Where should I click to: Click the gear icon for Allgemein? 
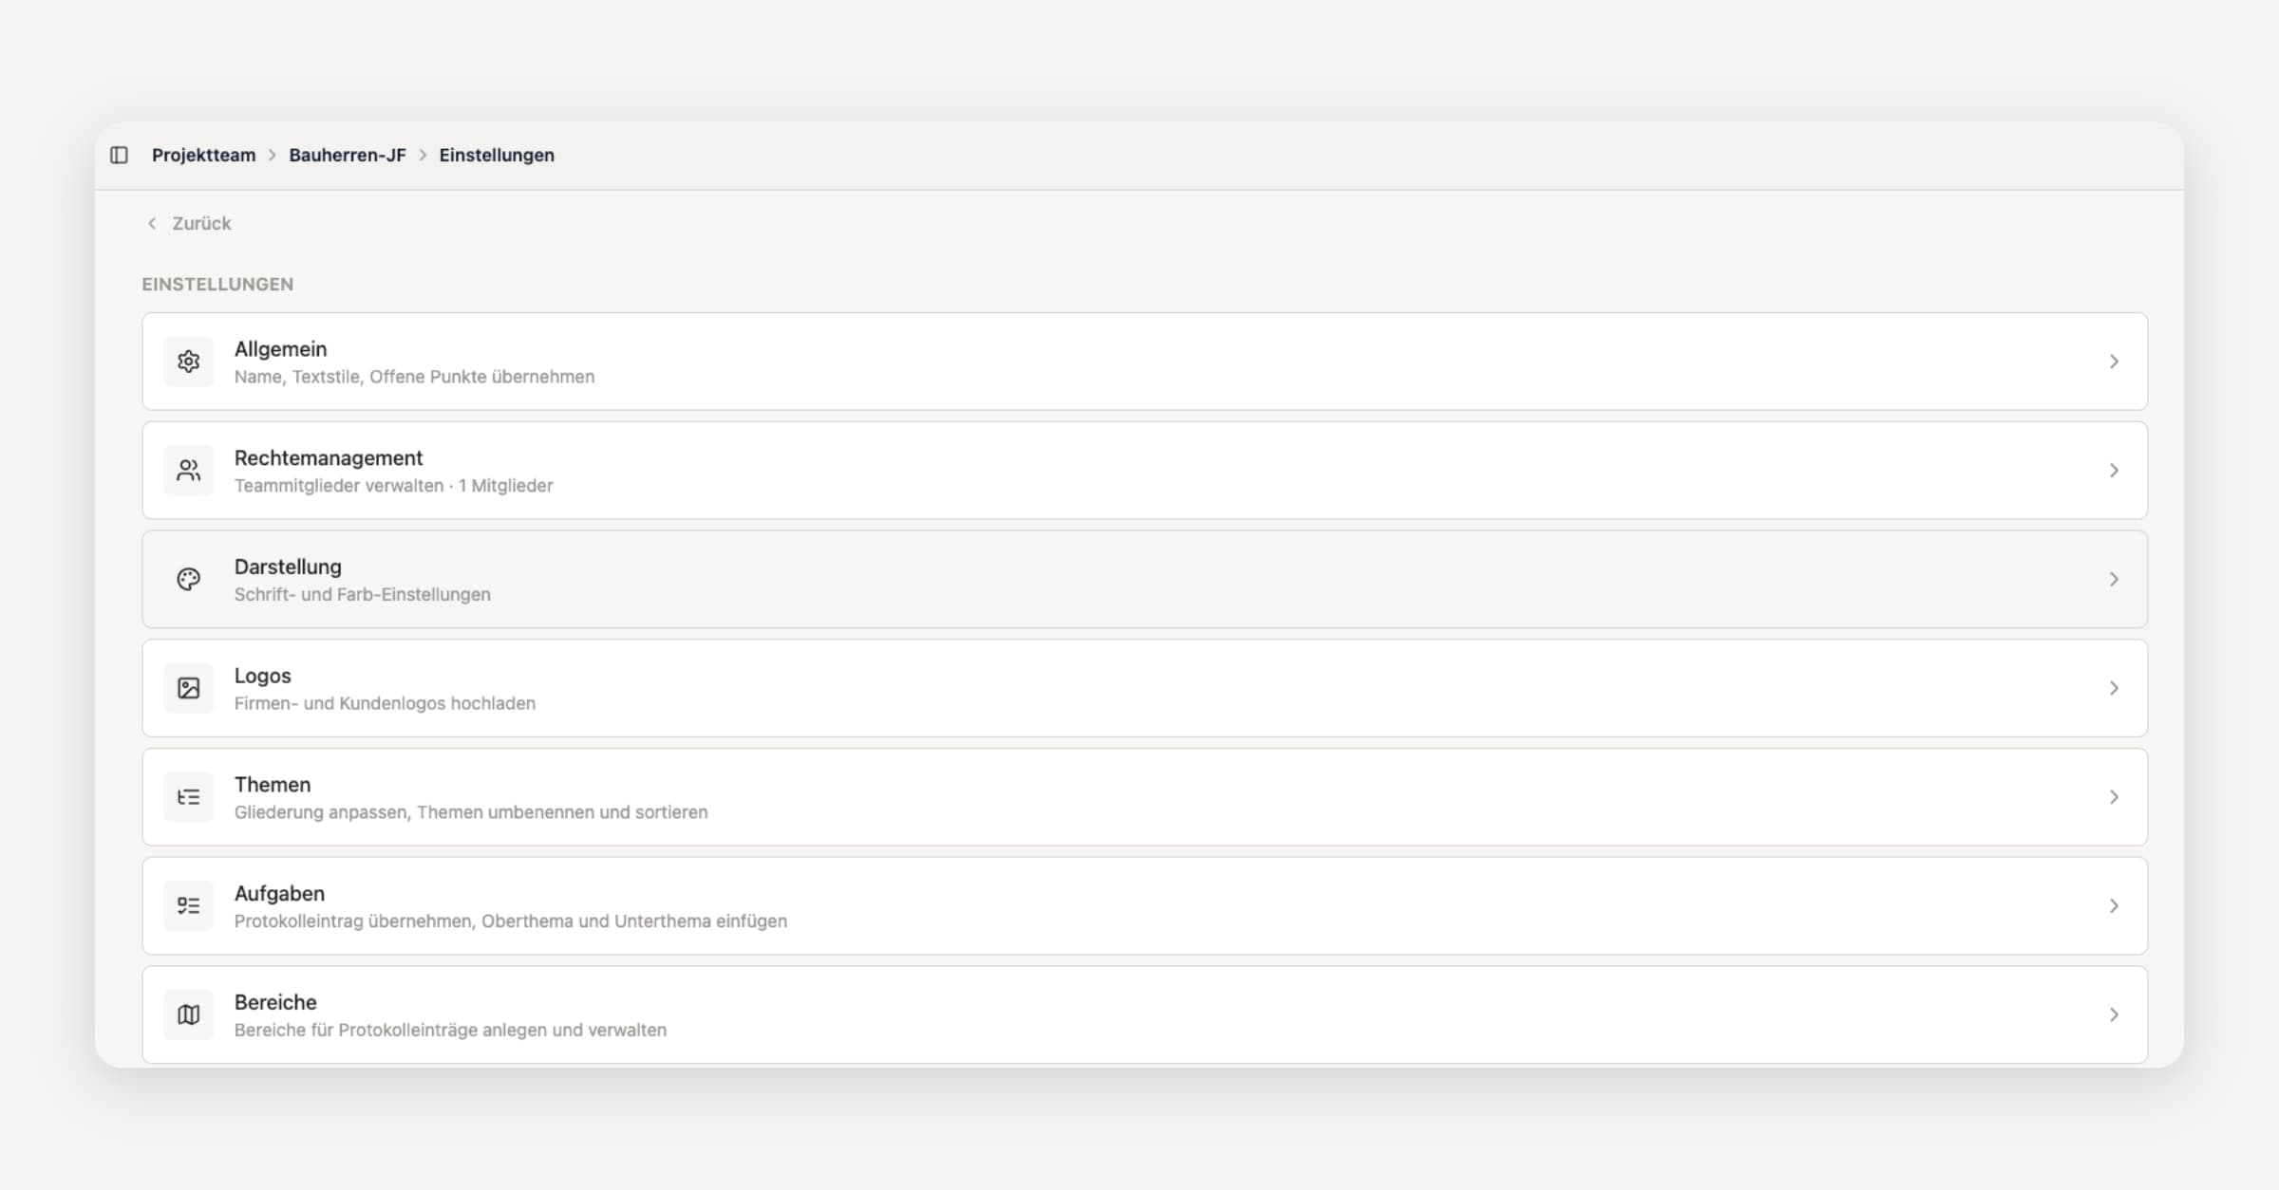(x=188, y=362)
